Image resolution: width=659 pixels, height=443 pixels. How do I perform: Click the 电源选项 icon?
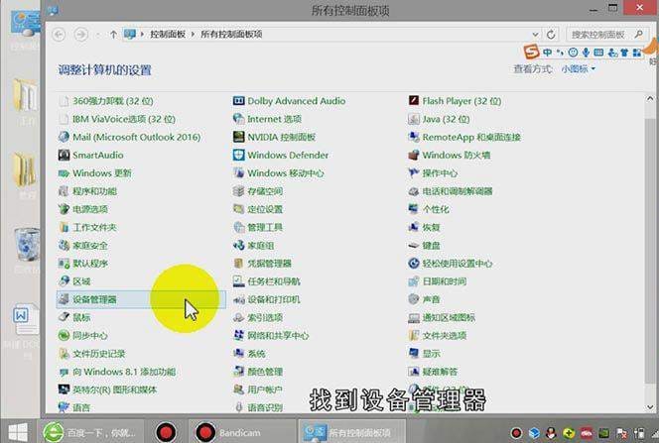tap(64, 209)
